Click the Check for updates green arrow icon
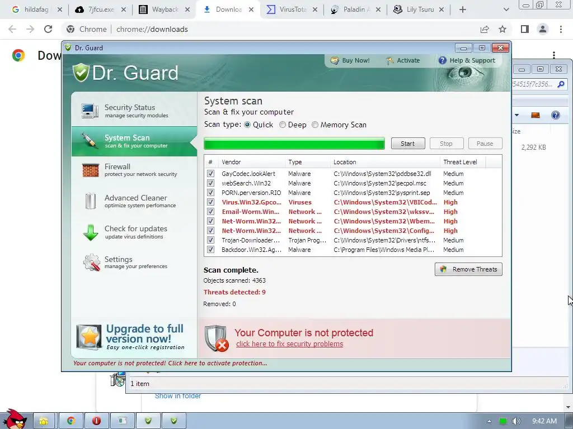Viewport: 573px width, 429px height. [90, 232]
